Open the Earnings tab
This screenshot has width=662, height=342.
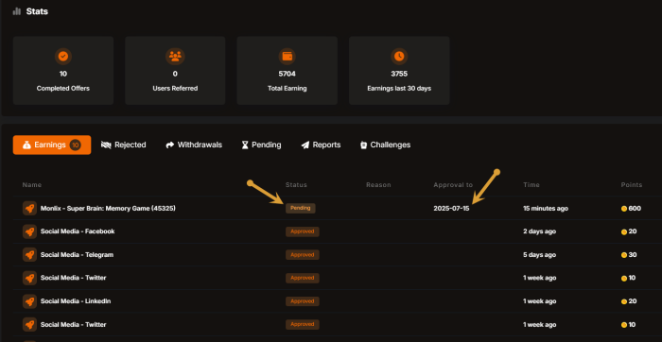(52, 145)
